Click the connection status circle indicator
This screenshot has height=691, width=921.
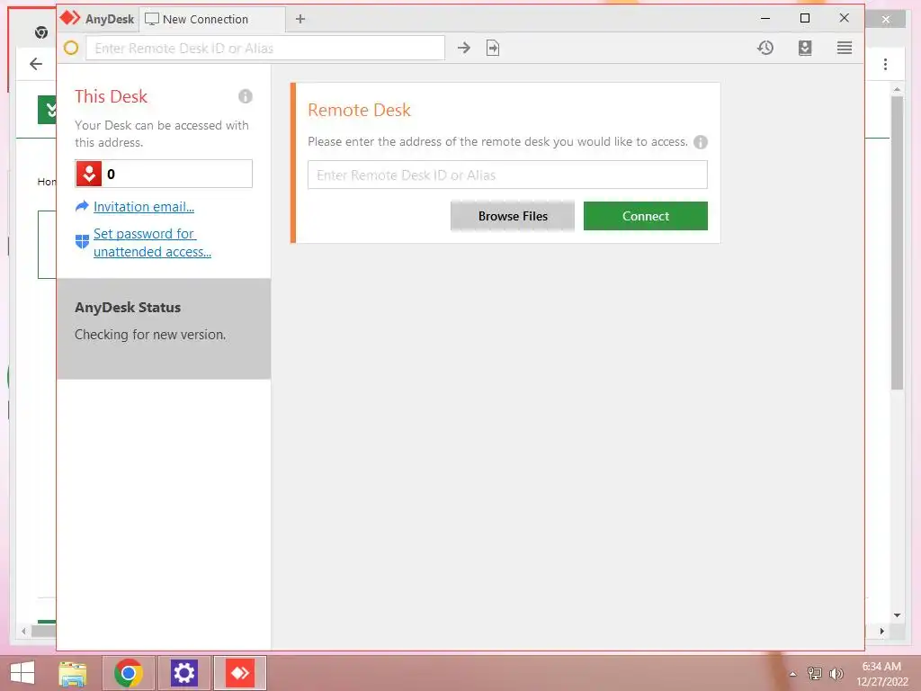[71, 49]
